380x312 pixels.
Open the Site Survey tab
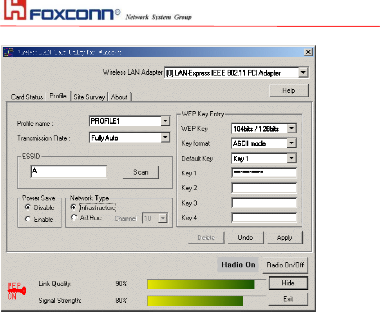click(x=89, y=97)
